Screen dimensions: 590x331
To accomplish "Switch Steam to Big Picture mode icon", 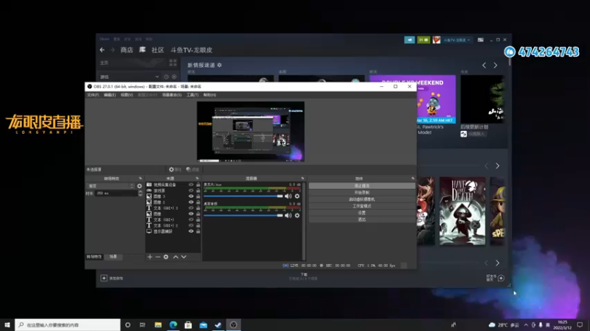I will 481,40.
